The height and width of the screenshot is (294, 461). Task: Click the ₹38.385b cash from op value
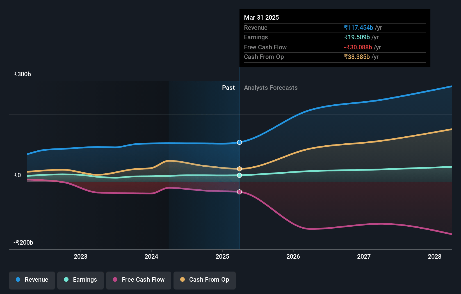click(357, 57)
